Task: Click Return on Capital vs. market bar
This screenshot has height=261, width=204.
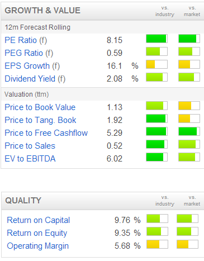Action: 187,219
